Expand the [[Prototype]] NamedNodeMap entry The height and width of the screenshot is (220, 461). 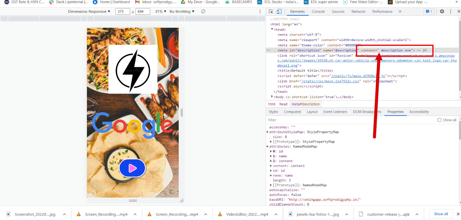click(271, 185)
